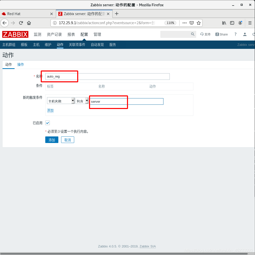Go to 主机 submenu
Viewport: 255px width, 255px height.
[36, 45]
